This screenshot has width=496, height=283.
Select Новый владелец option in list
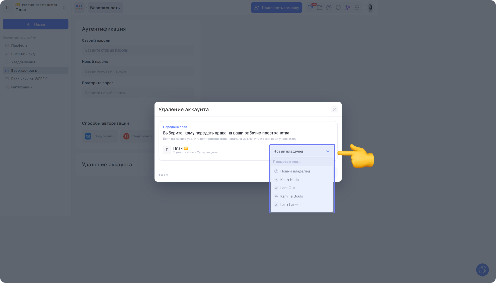302,171
